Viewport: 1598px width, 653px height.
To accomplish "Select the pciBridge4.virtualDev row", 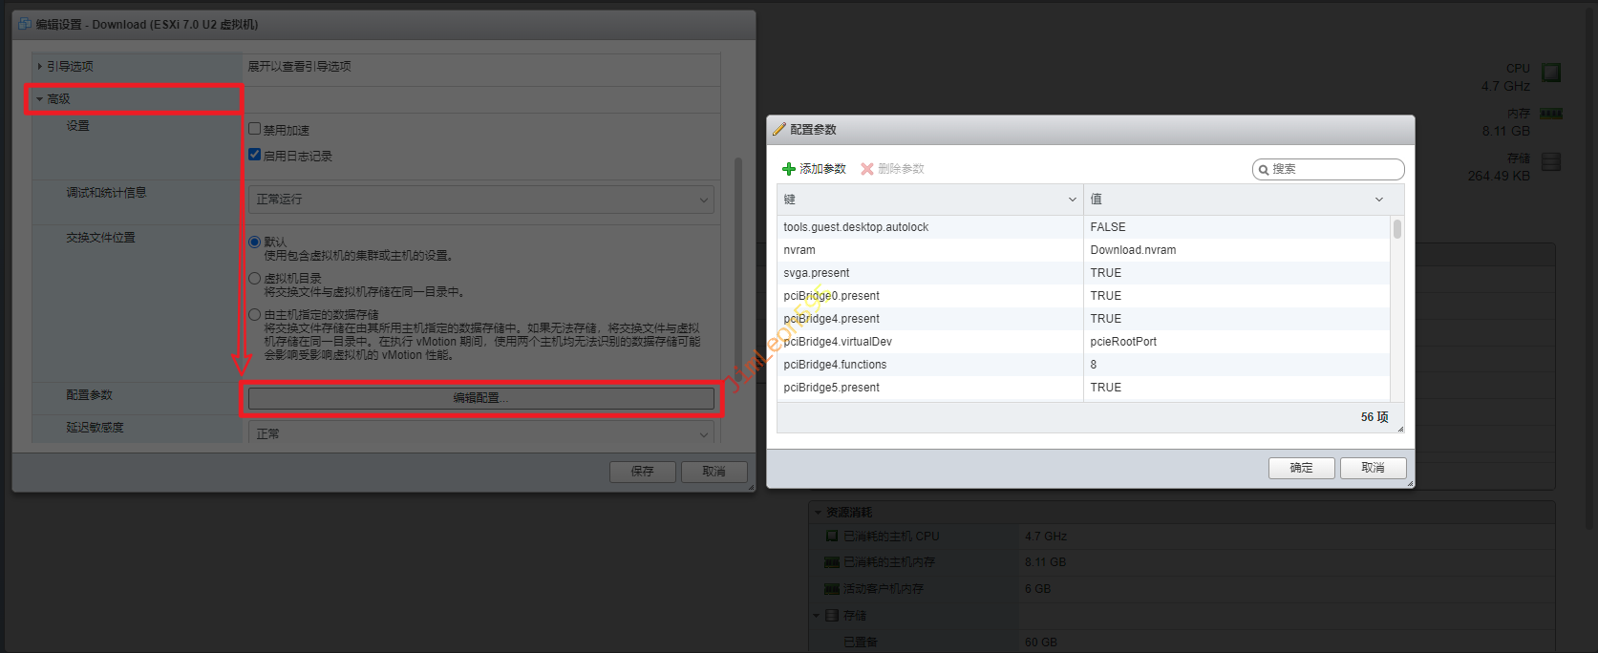I will [932, 342].
